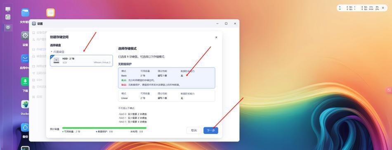Close the 创建存储空间 dialog
The image size is (392, 150).
pos(216,37)
